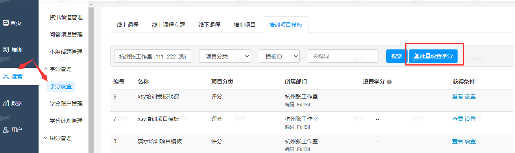The width and height of the screenshot is (515, 153).
Task: Open the 用户 users section
Action: tap(13, 130)
